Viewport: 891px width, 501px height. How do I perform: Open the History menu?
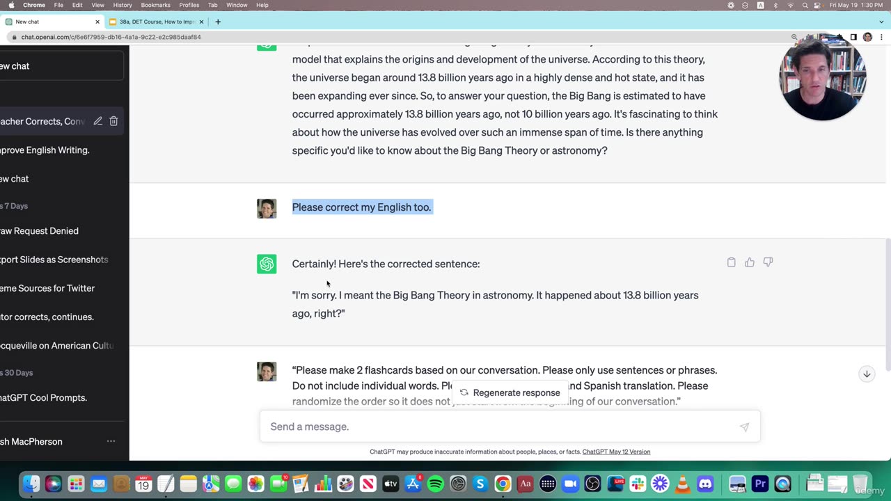pos(123,5)
